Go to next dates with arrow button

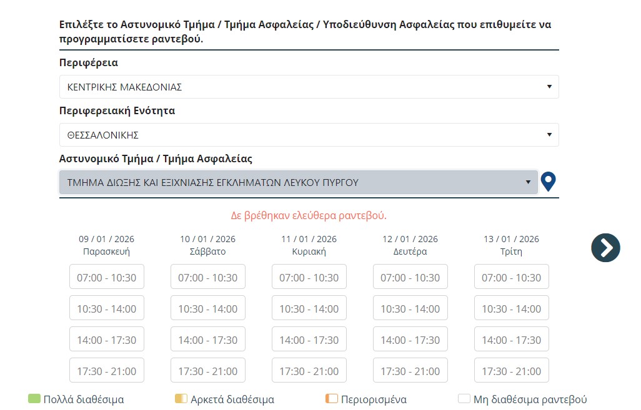pyautogui.click(x=605, y=247)
